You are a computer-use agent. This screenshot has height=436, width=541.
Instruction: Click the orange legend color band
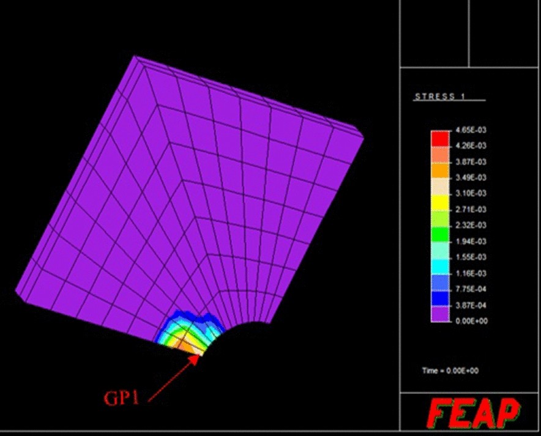pos(440,171)
